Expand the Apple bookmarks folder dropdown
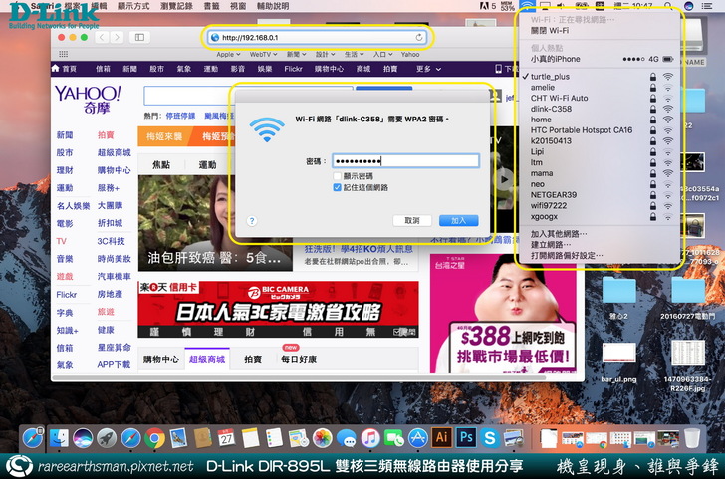 point(228,54)
